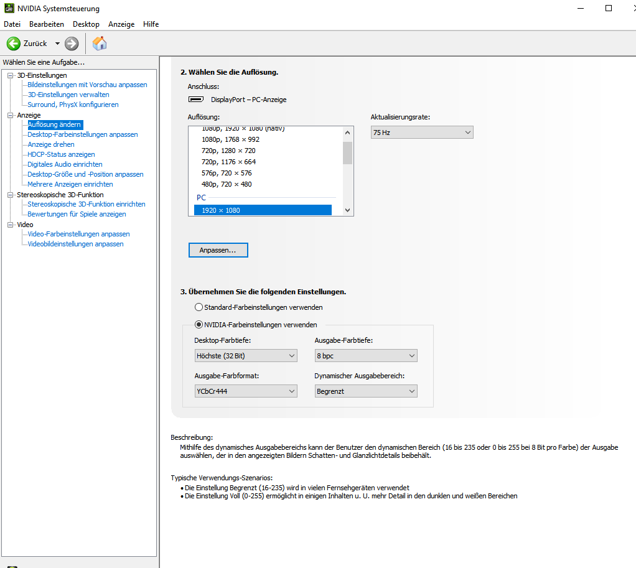The image size is (636, 568).
Task: Click the resolution list scroll up arrow
Action: coord(347,133)
